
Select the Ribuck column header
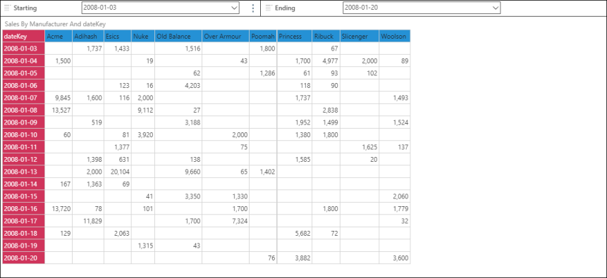click(x=326, y=37)
